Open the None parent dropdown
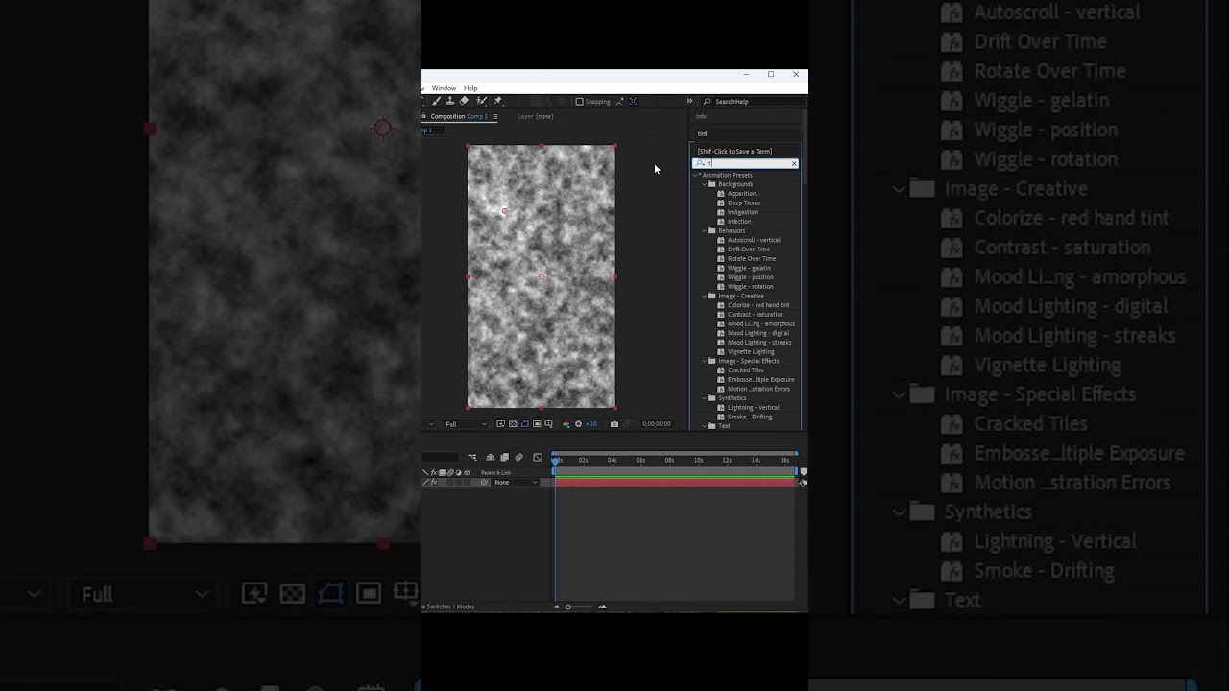Image resolution: width=1229 pixels, height=691 pixels. click(x=516, y=482)
